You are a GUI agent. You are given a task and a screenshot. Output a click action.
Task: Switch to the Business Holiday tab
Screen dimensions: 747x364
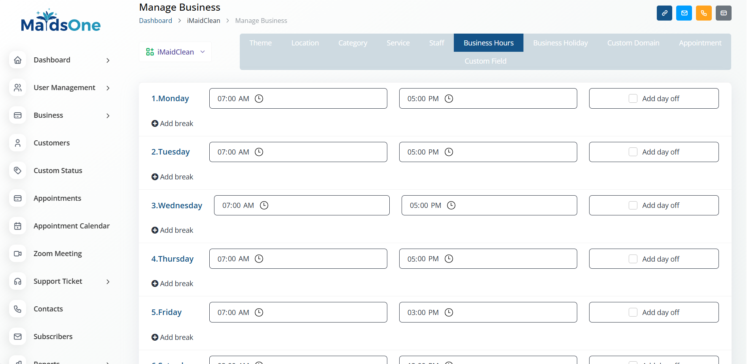coord(560,43)
